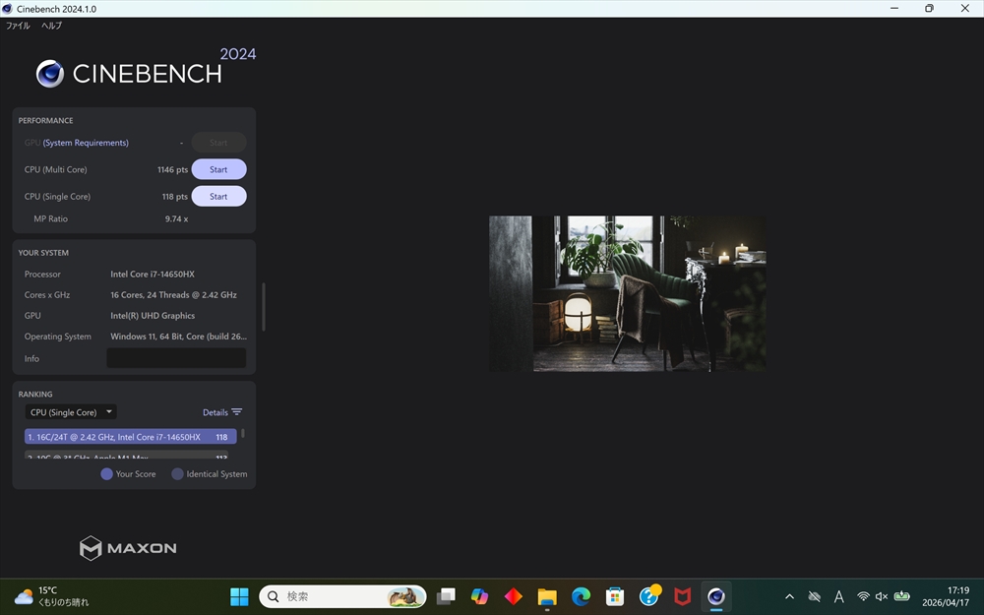Open the red diamond app in taskbar
Viewport: 984px width, 615px height.
514,596
